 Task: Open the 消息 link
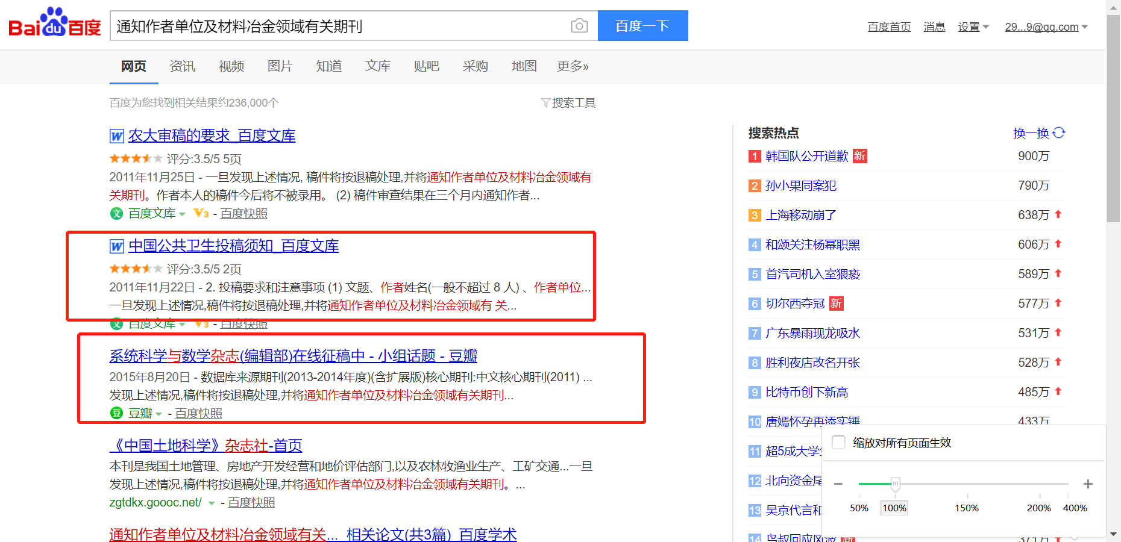tap(934, 27)
